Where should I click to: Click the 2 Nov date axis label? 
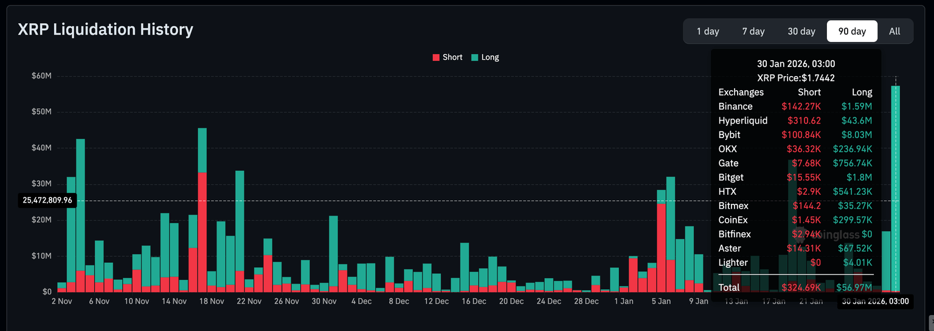(63, 301)
